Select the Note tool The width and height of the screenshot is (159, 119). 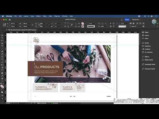point(2,73)
